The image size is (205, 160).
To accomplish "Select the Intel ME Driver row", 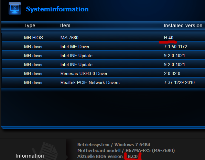I will point(103,47).
